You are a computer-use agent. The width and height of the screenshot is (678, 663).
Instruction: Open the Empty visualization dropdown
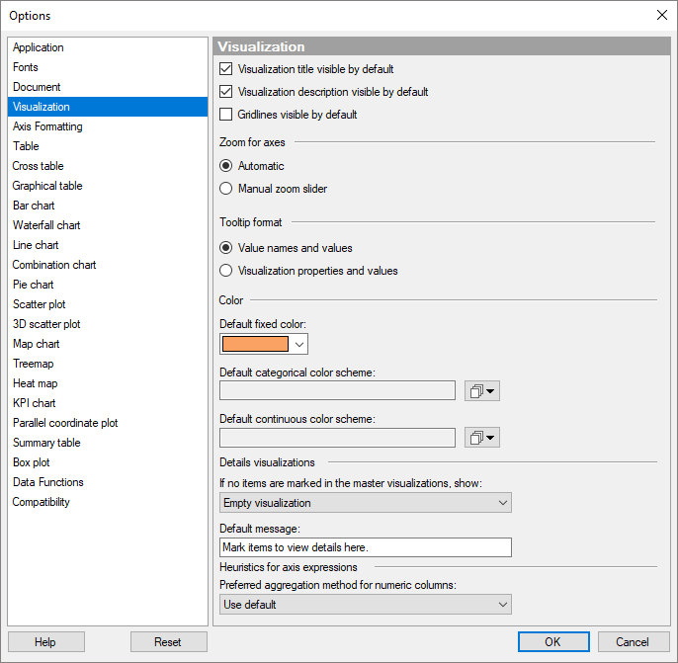365,503
